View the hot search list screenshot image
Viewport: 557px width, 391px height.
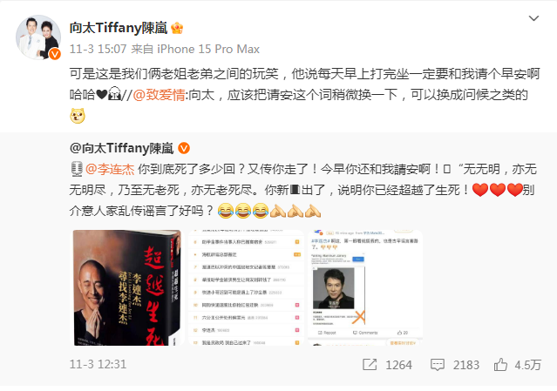point(246,287)
